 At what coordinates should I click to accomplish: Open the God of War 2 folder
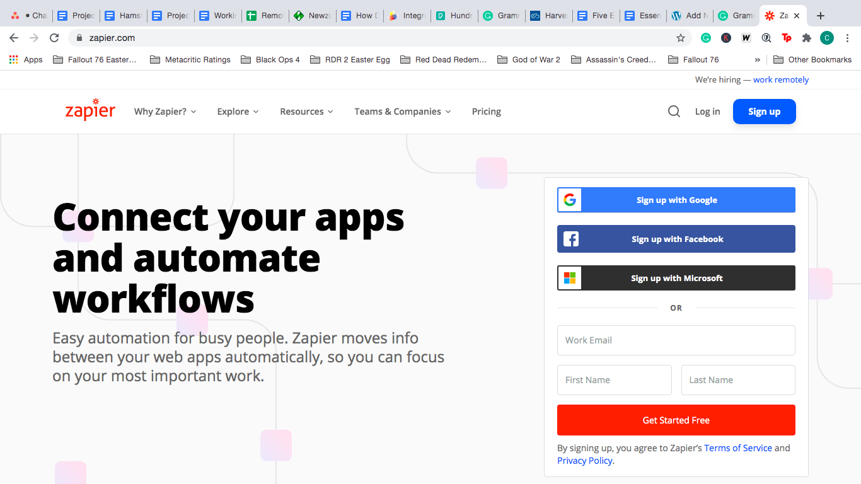click(529, 60)
